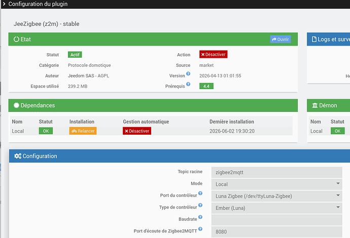350x238 pixels.
Task: Show help for Port d'écoute de Zigbee2MQTT
Action: 200,229
